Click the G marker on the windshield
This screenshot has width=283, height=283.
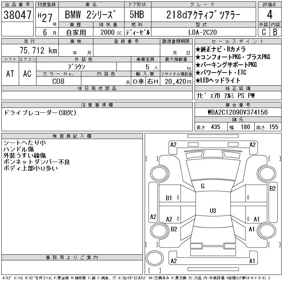point(203,186)
